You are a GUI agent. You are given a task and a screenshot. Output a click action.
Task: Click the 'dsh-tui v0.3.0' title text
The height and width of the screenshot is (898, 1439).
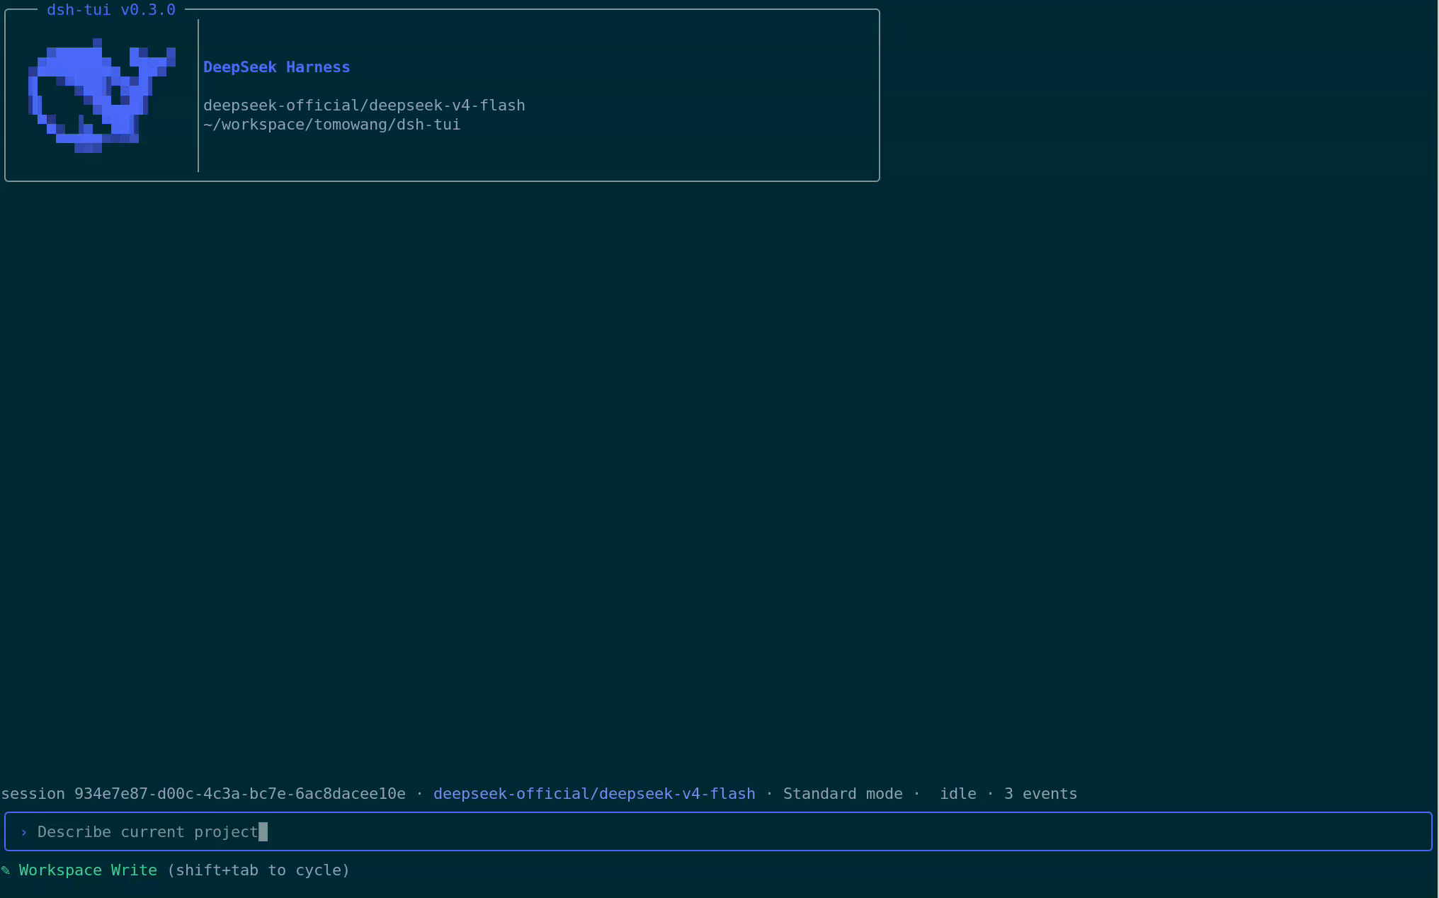pos(111,10)
